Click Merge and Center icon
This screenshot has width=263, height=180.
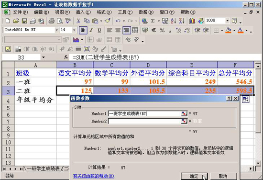click(135, 30)
